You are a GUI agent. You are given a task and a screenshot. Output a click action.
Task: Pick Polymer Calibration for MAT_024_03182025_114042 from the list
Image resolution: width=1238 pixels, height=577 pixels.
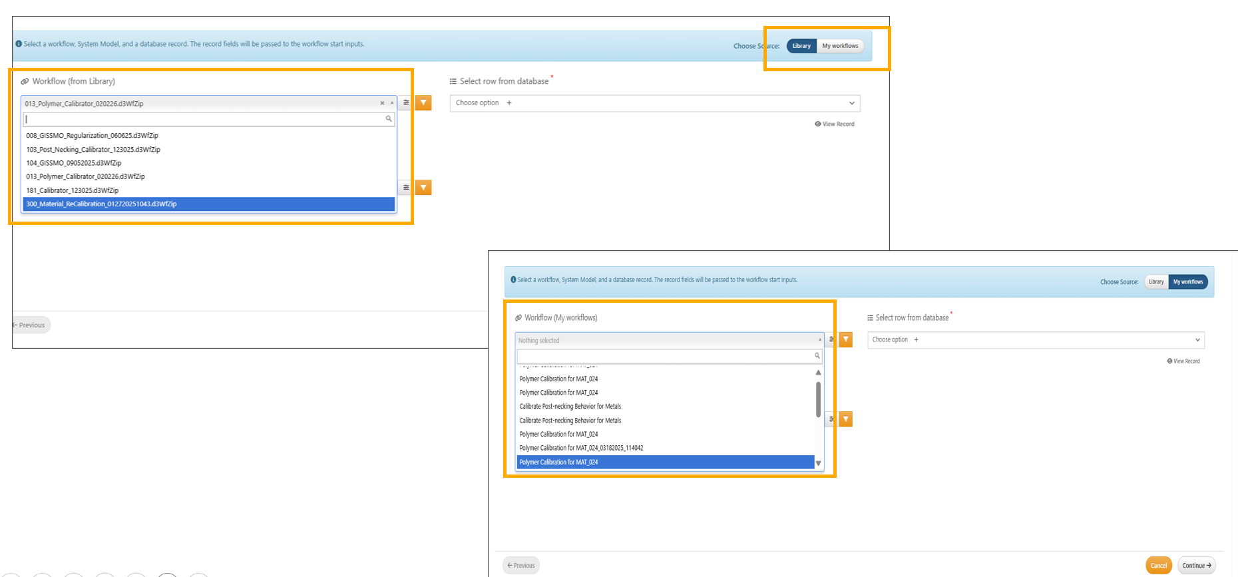click(581, 448)
